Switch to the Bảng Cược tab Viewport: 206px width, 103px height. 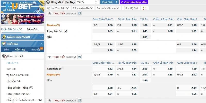pyautogui.click(x=32, y=29)
